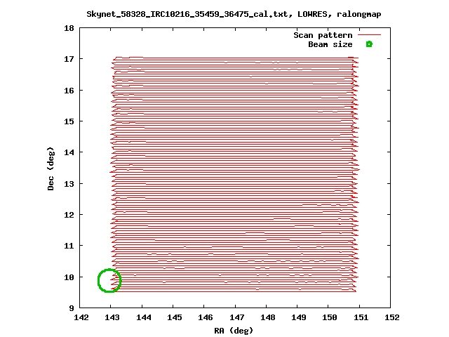Click the RA axis tick label 150
This screenshot has width=449, height=337.
click(x=330, y=317)
